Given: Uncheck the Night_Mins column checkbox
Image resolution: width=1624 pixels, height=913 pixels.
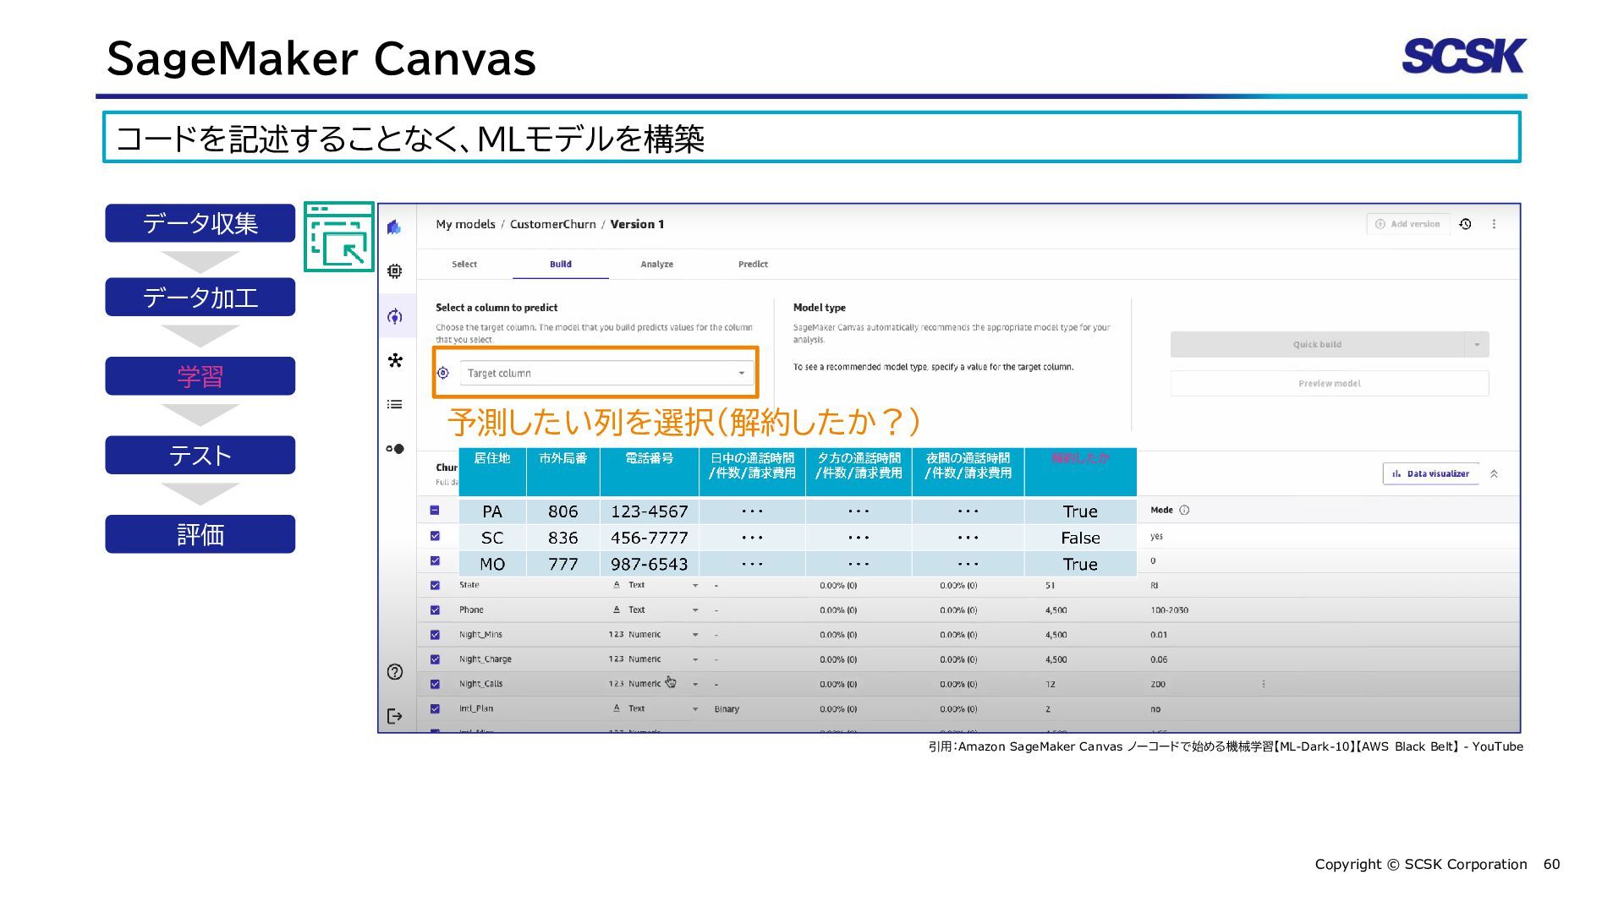Looking at the screenshot, I should pyautogui.click(x=435, y=635).
